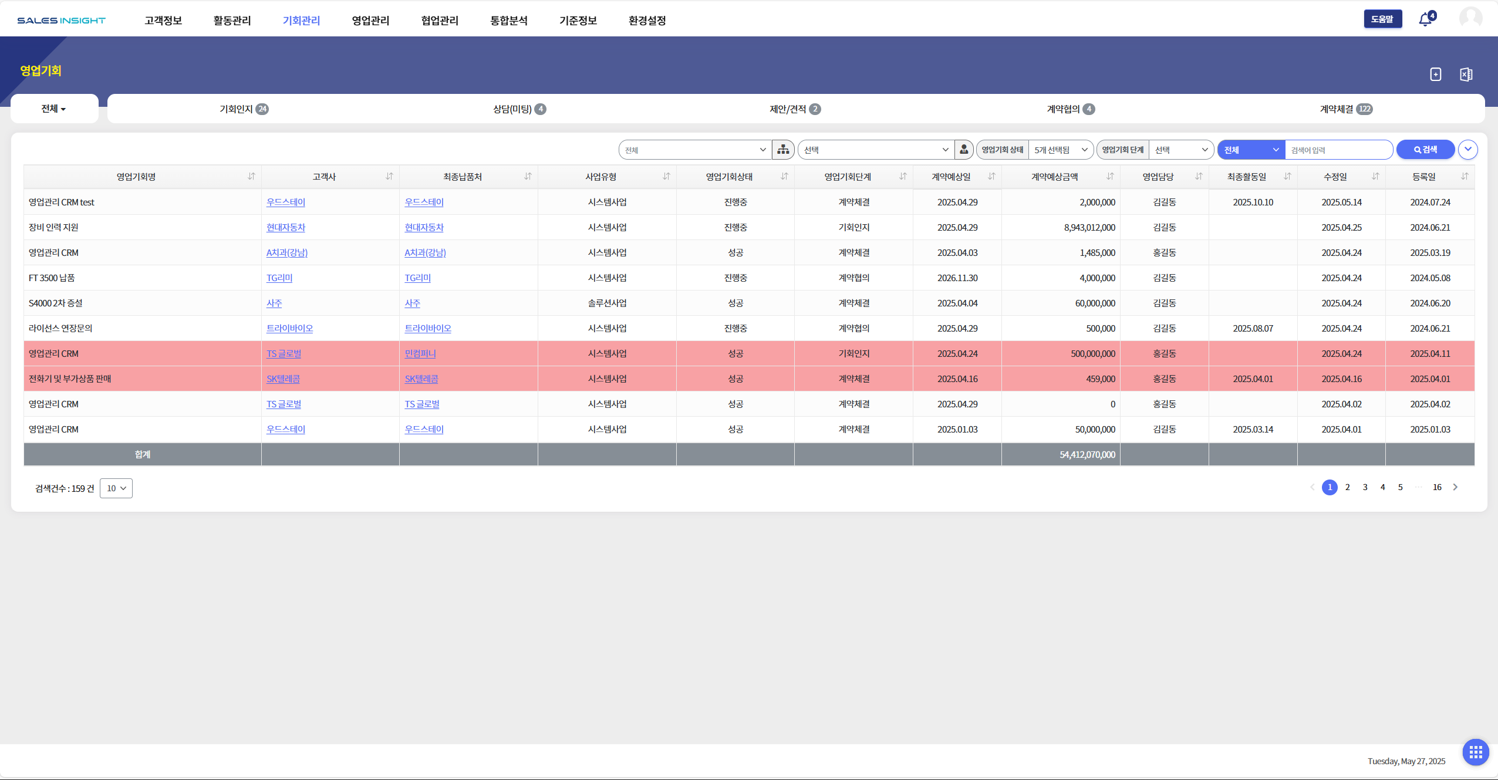Open SK텔레콤 customer link
This screenshot has height=780, width=1498.
point(283,379)
